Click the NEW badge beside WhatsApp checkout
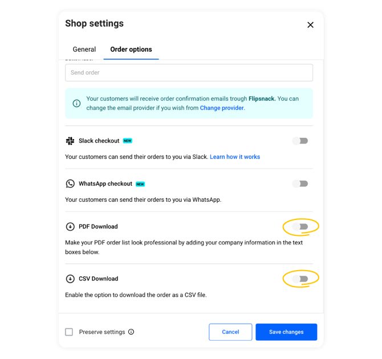This screenshot has width=382, height=359. pos(140,184)
